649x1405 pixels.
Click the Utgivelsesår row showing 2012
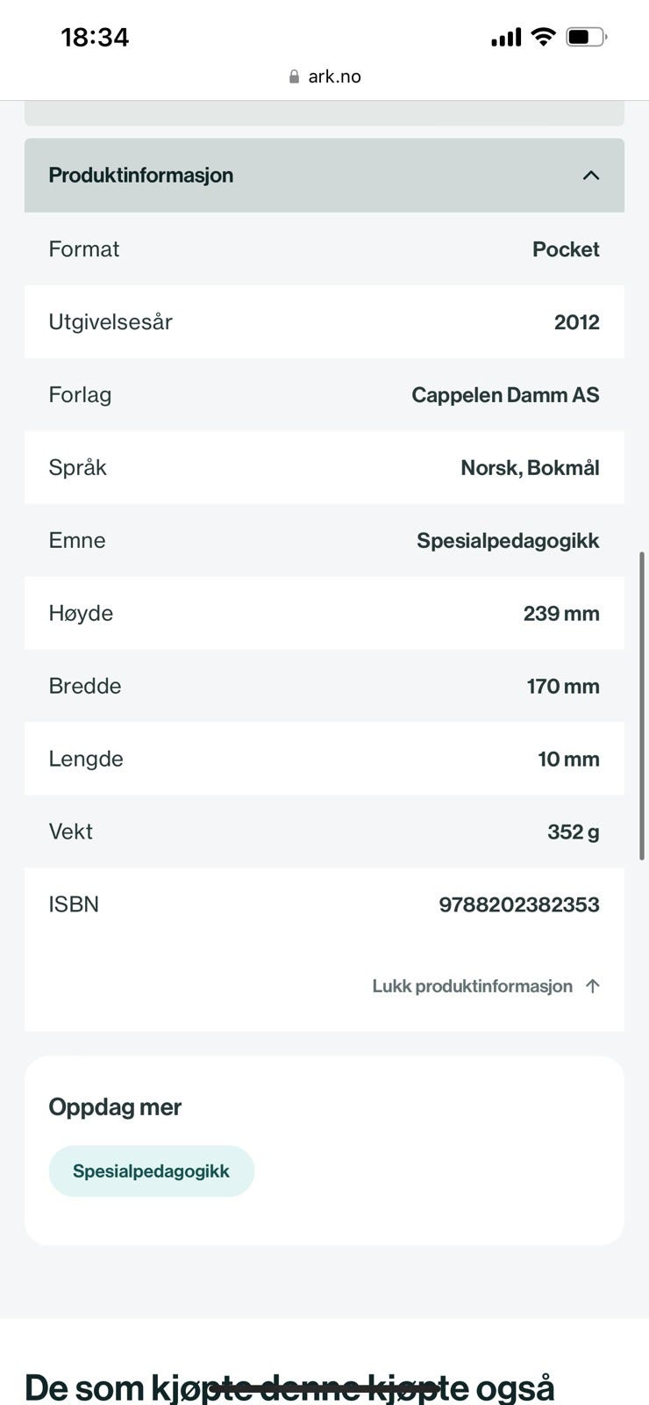(x=324, y=322)
